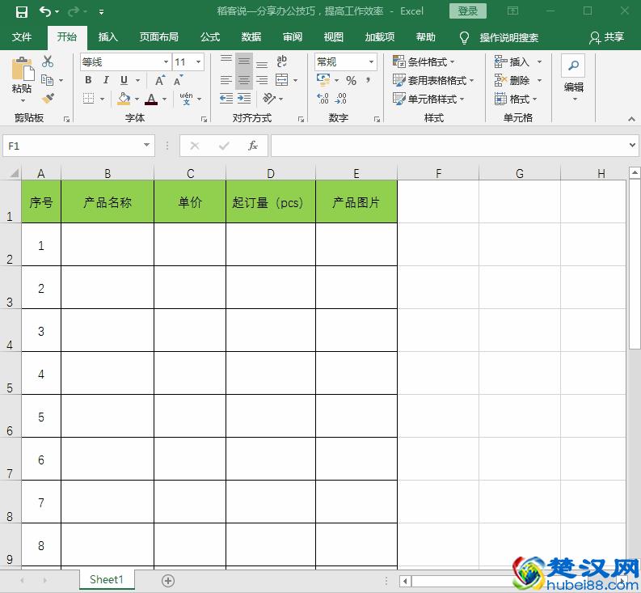
Task: Increase indent in alignment group
Action: pyautogui.click(x=244, y=98)
